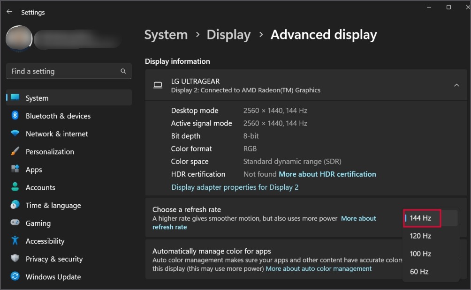The width and height of the screenshot is (471, 290).
Task: Click the back arrow in Settings
Action: click(9, 12)
